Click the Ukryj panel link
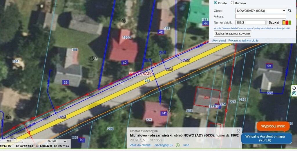This screenshot has height=151, width=297. [219, 41]
